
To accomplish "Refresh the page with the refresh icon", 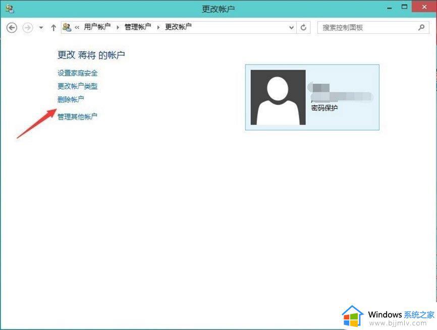I will (x=303, y=27).
